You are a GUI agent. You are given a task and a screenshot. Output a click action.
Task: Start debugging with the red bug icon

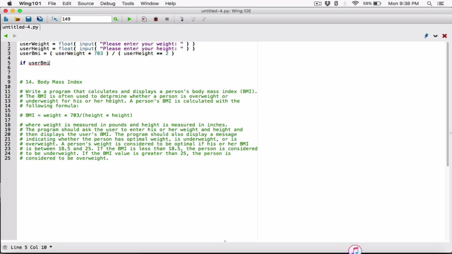pos(156,19)
